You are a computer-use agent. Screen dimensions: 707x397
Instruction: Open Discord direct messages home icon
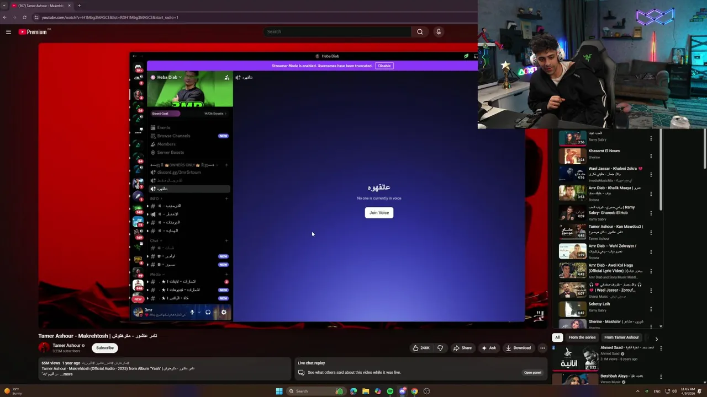[138, 67]
